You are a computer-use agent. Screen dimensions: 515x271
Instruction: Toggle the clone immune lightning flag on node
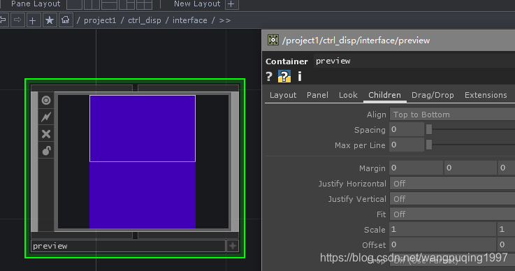point(46,117)
